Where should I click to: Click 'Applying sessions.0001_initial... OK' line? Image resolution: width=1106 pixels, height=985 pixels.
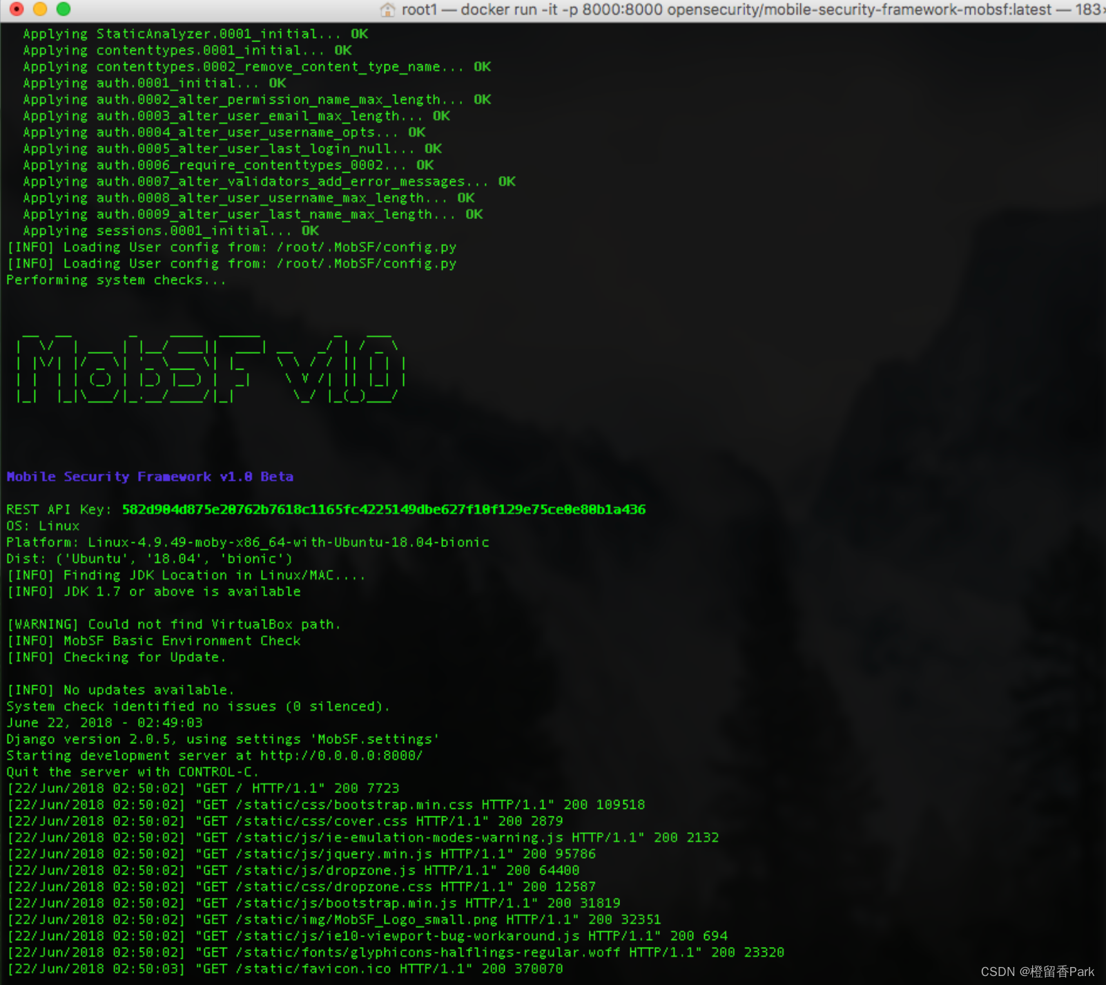171,231
